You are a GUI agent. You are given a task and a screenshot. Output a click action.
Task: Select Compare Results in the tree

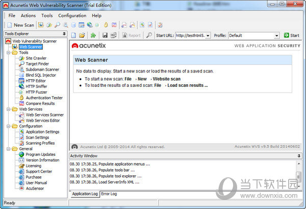coord(40,103)
